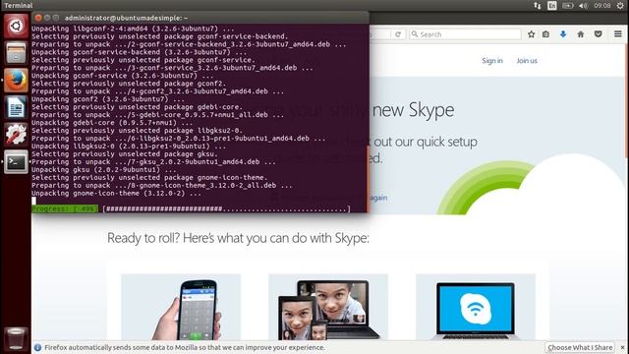Open System Settings wrench icon in launcher
This screenshot has width=629, height=354.
[x=16, y=135]
